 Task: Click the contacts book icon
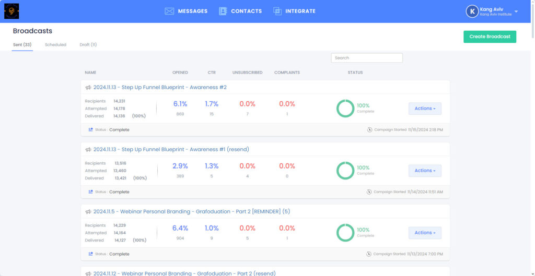tap(223, 11)
